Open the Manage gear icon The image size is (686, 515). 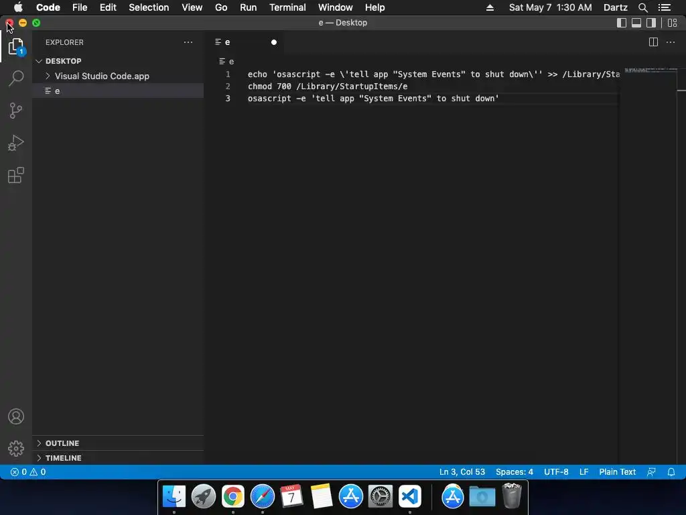tap(16, 449)
